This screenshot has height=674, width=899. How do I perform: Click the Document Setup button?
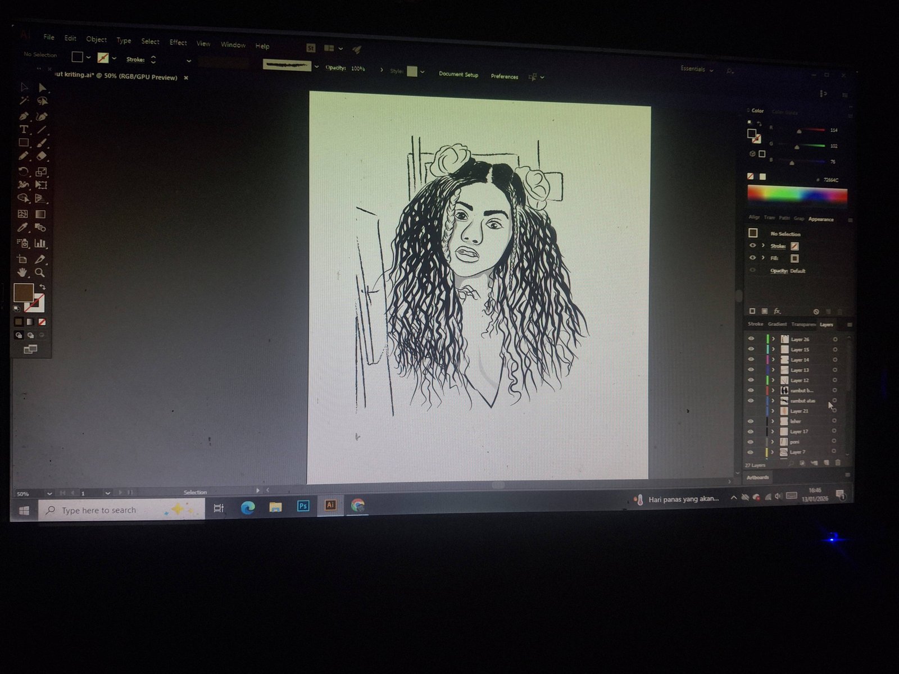pyautogui.click(x=458, y=75)
